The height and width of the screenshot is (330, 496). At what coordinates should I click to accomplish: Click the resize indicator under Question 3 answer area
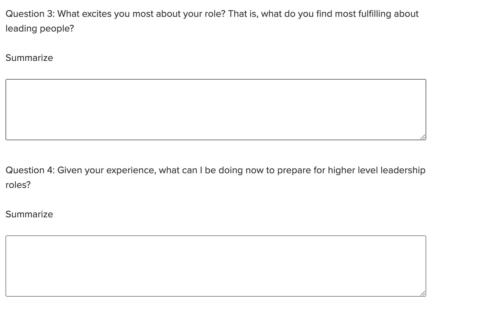click(423, 137)
